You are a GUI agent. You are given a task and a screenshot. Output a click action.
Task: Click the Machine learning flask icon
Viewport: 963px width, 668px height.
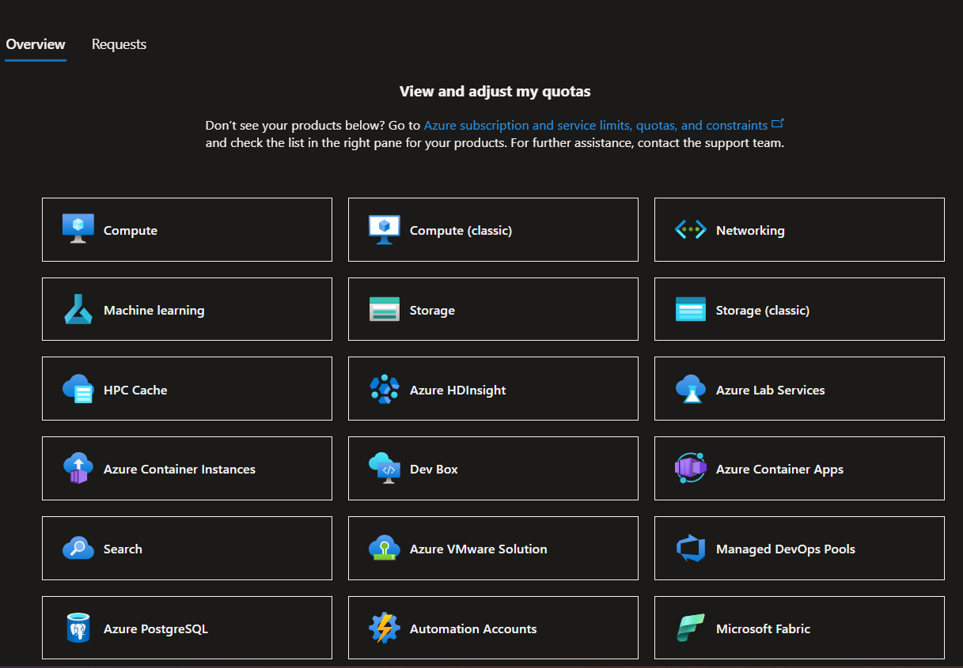coord(78,309)
